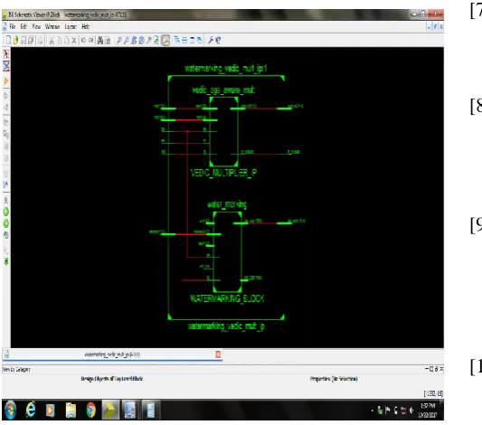Screen dimensions: 482x425
Task: Click the View by Category label
Action: (x=16, y=369)
